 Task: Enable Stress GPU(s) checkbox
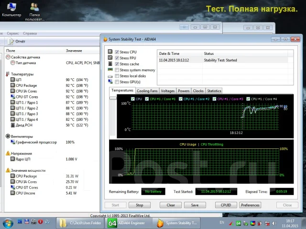pos(117,82)
